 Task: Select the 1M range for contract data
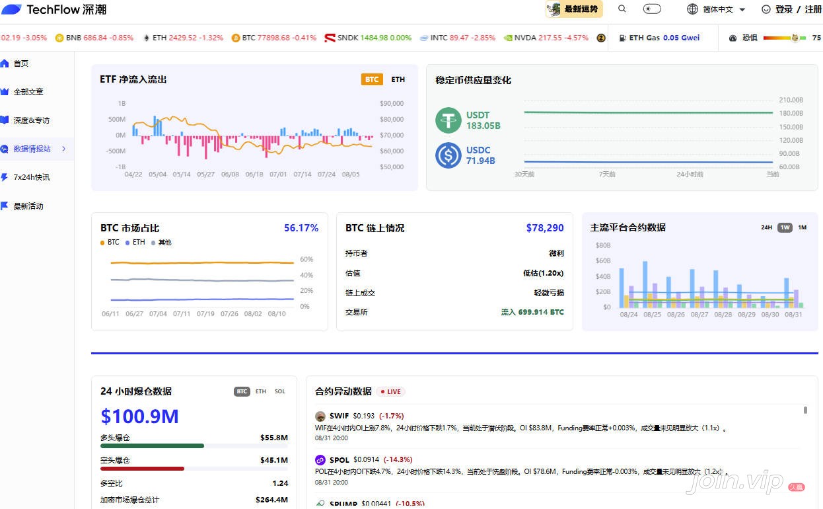[802, 227]
